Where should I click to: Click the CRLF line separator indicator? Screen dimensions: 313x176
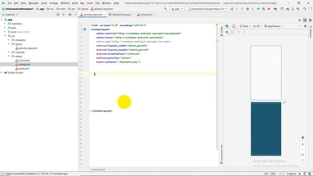pos(273,174)
